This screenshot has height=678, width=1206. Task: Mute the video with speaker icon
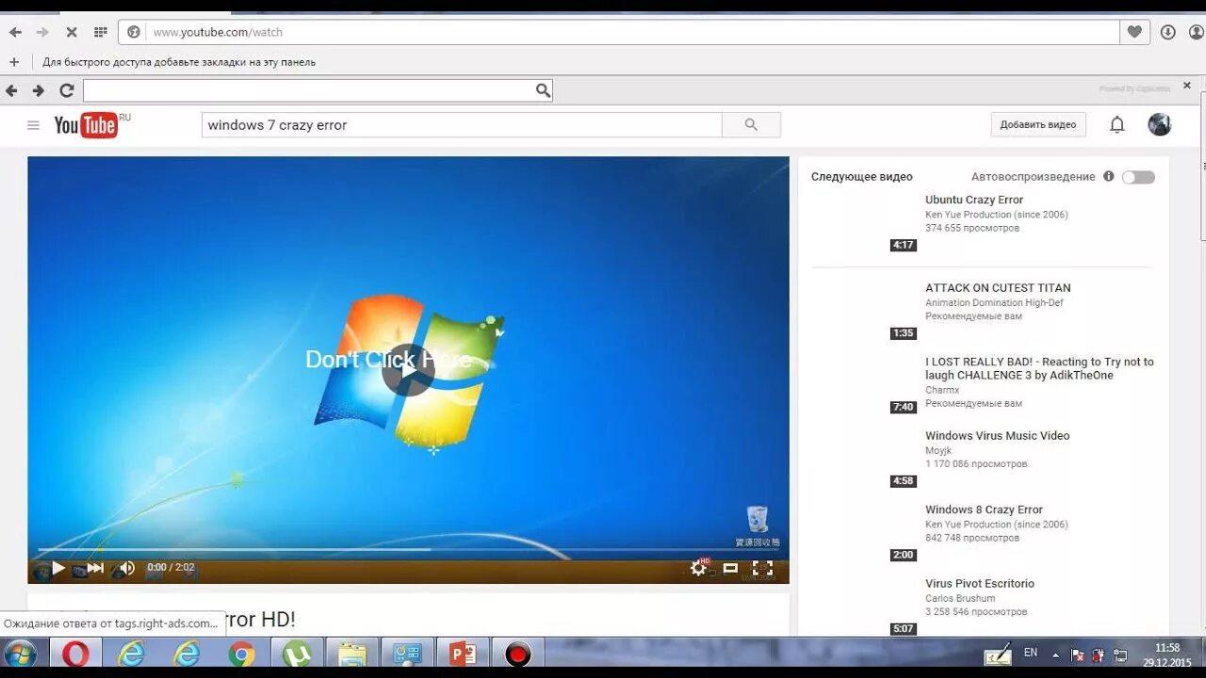[126, 568]
